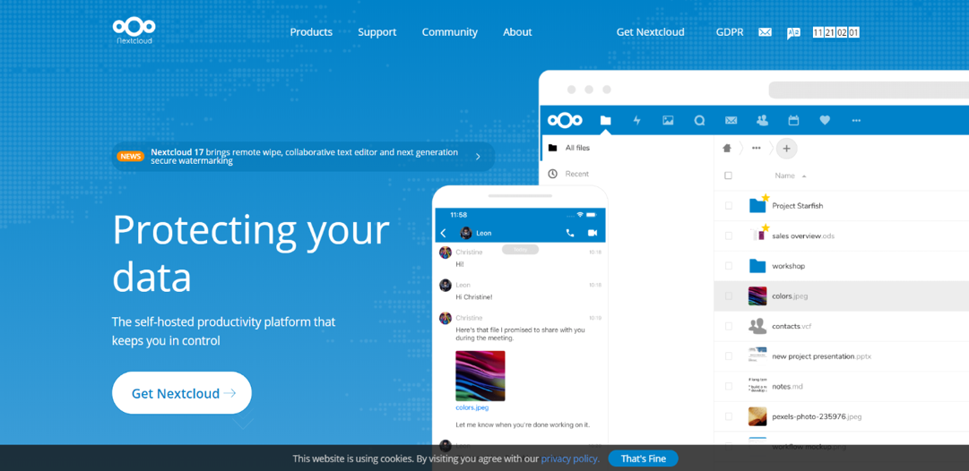
Task: Click the notes.md file name
Action: [787, 387]
